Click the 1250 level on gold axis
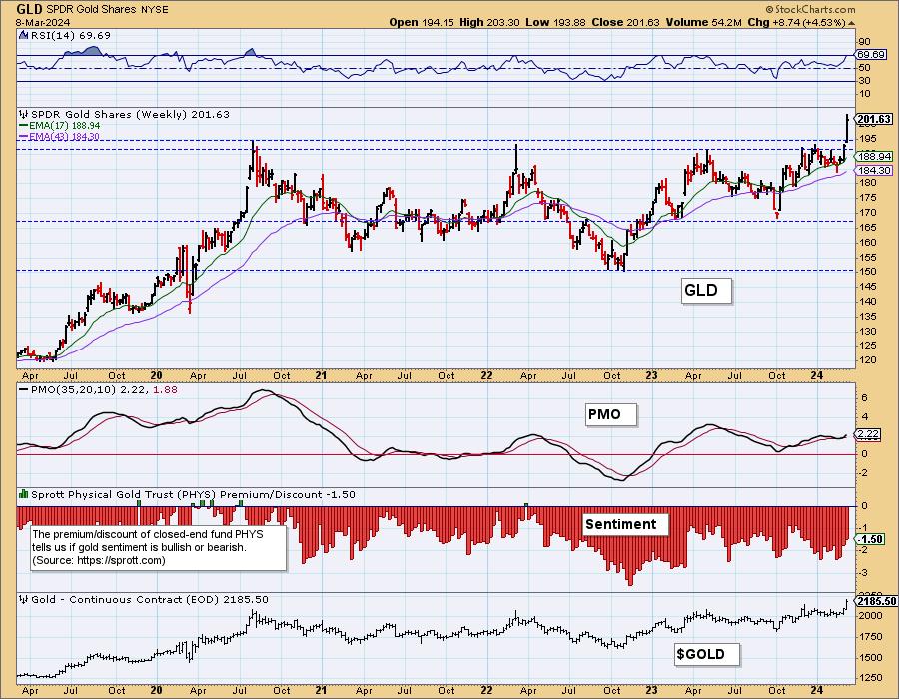 click(x=870, y=678)
